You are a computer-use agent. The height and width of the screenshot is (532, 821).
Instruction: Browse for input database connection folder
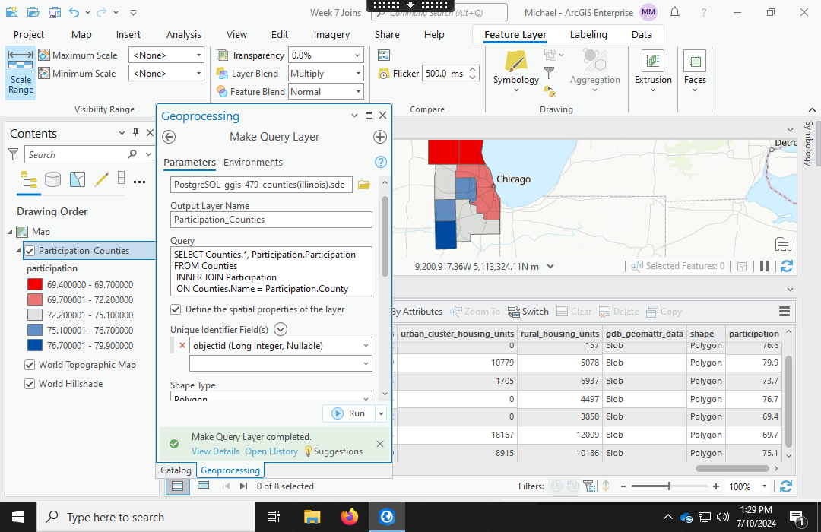coord(364,185)
